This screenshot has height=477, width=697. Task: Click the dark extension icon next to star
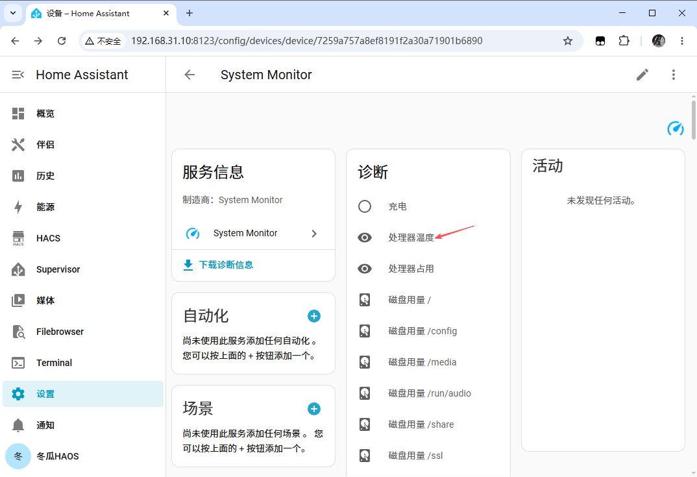(600, 41)
